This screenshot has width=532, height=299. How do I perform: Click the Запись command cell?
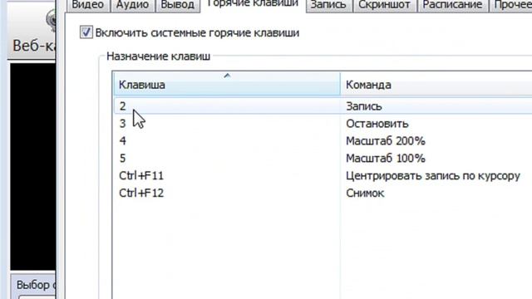click(x=364, y=106)
